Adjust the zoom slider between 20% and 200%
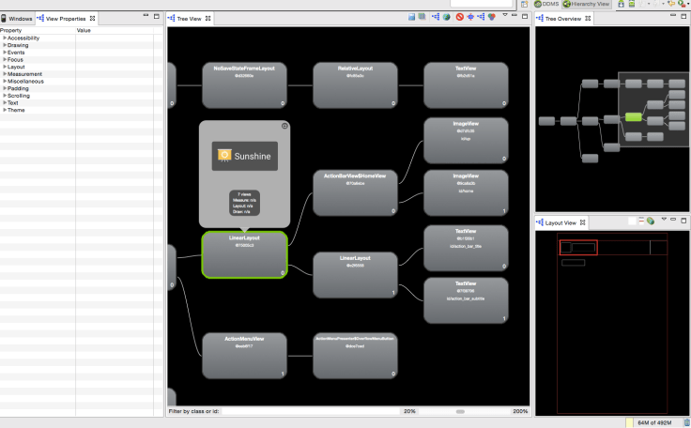This screenshot has height=428, width=691. [460, 411]
